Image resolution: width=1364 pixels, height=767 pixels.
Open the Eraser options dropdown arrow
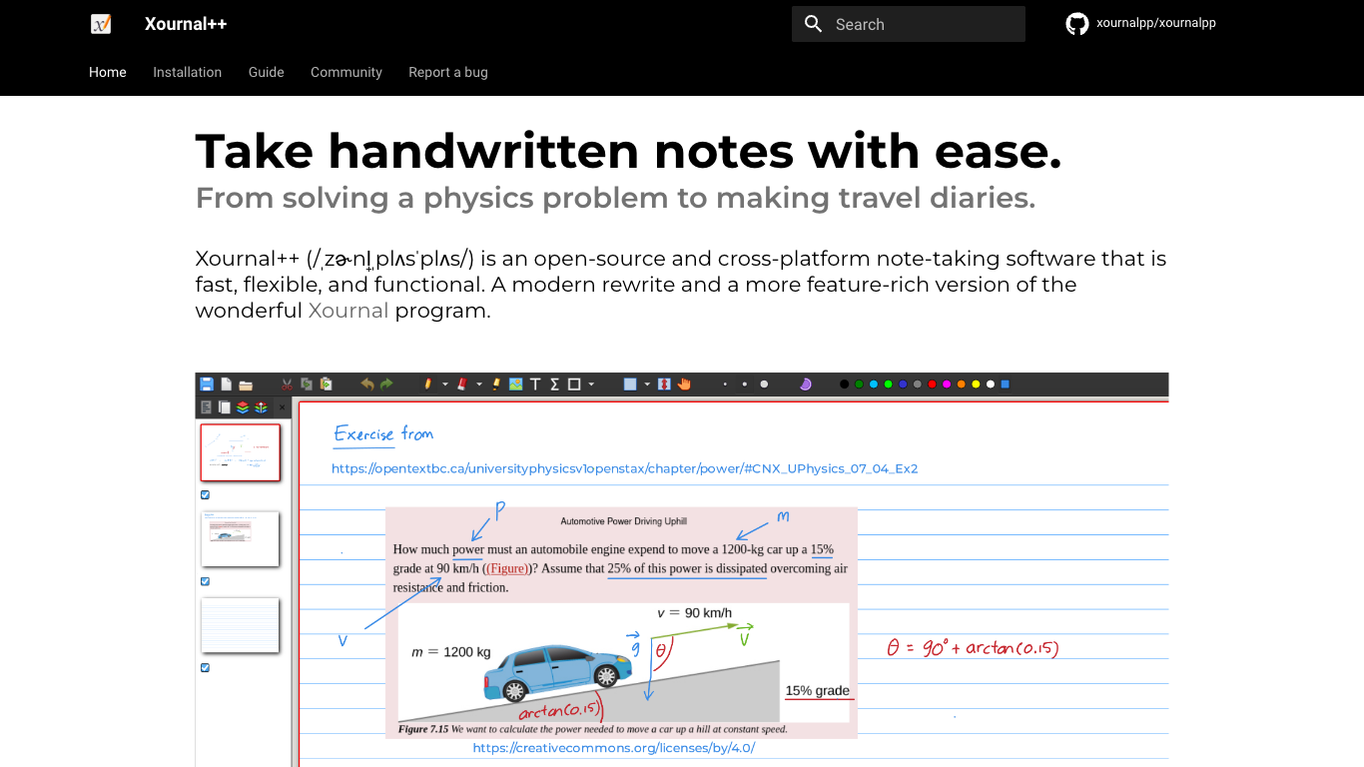click(x=479, y=384)
